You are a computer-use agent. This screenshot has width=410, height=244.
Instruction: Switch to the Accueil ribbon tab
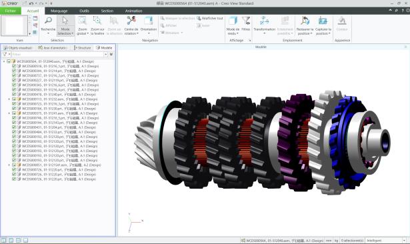click(33, 11)
